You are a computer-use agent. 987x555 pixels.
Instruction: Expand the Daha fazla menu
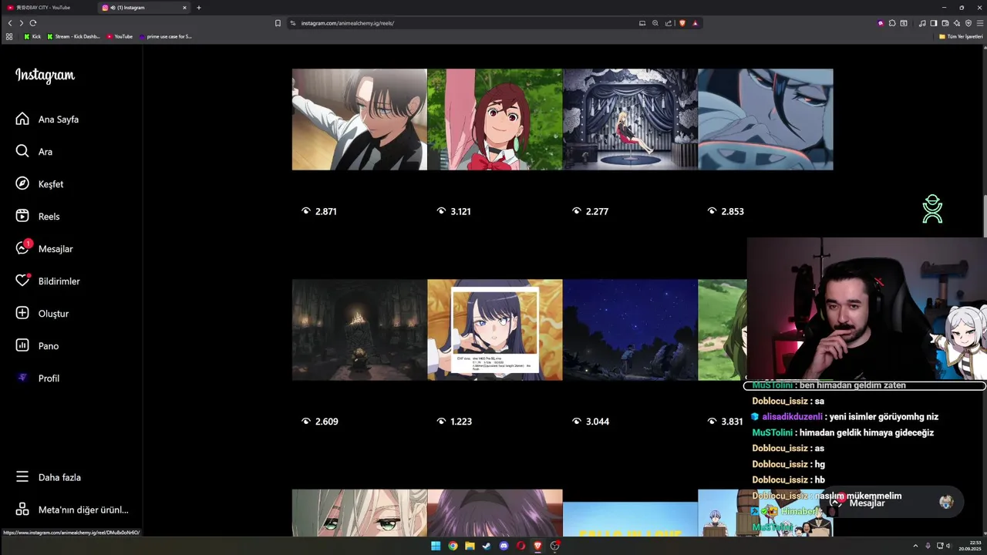49,477
